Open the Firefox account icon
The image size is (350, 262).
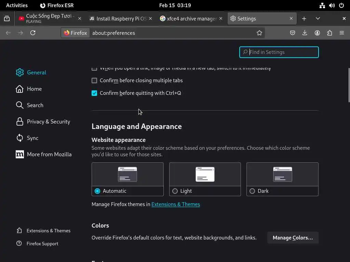tap(317, 33)
